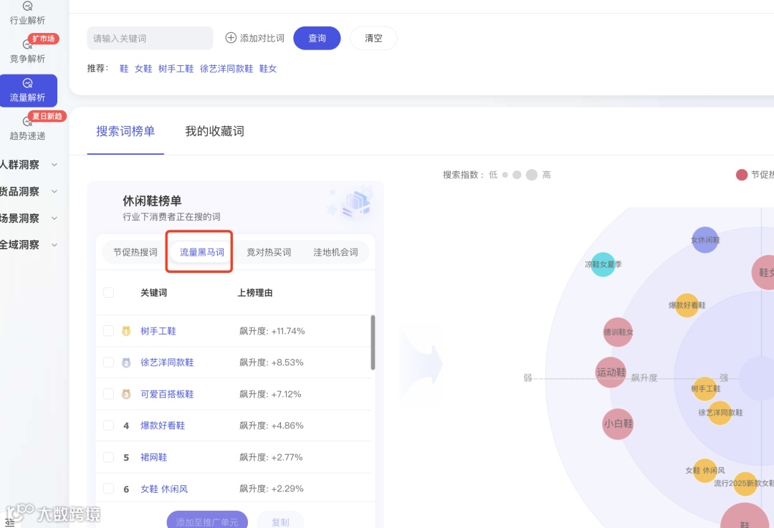Click the 运动鞋 bubble in chart
Screen dimensions: 774x528
(611, 372)
